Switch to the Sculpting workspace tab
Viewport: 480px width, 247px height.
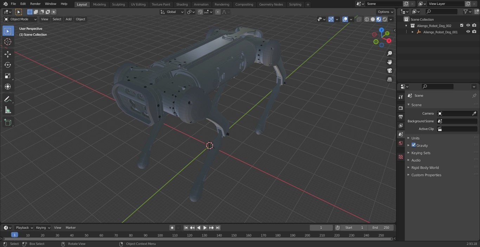coord(118,4)
